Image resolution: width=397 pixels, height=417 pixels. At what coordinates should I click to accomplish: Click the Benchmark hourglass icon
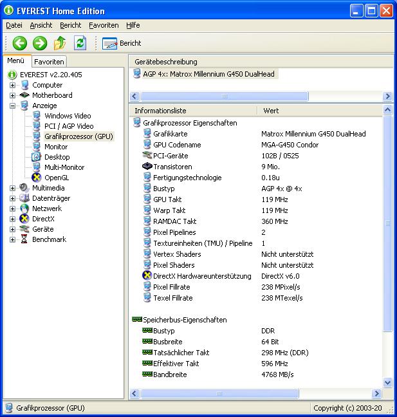[x=24, y=239]
